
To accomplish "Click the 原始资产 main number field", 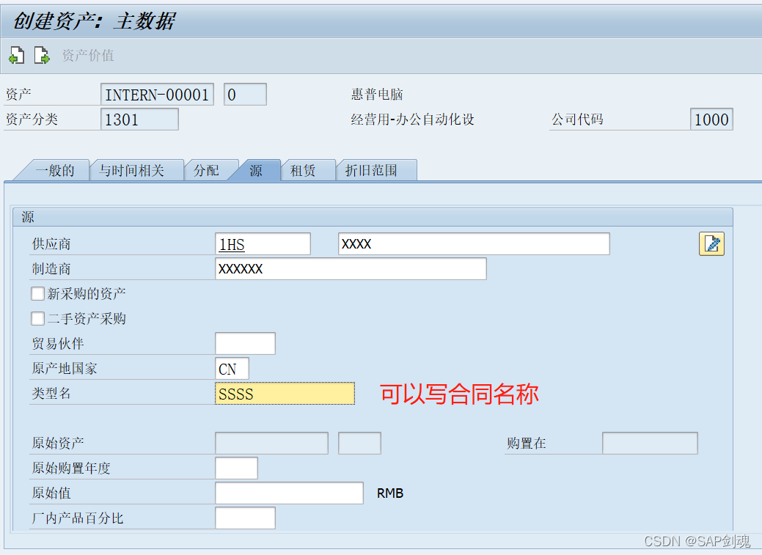I will [x=271, y=444].
